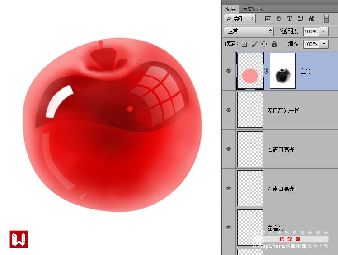Image resolution: width=338 pixels, height=255 pixels.
Task: Click the 窗口高光一撇 layer name
Action: (283, 110)
